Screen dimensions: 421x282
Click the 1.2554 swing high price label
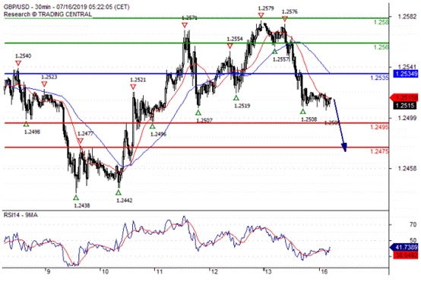pos(235,40)
